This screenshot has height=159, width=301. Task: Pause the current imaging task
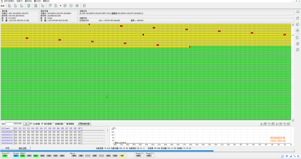click(x=71, y=6)
